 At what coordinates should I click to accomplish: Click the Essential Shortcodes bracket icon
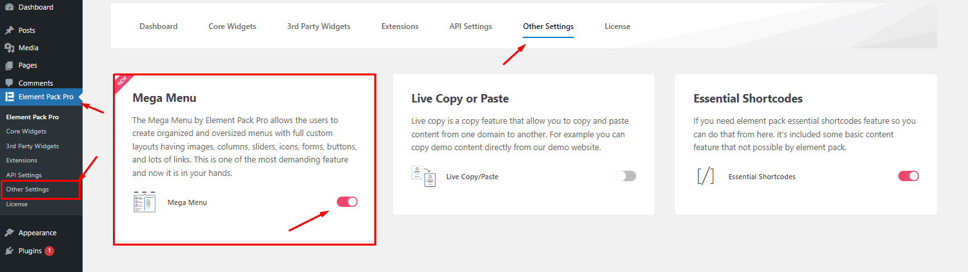[705, 176]
